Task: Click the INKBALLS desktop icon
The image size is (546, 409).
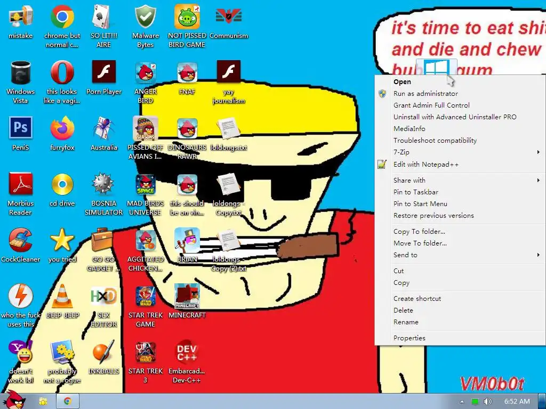Action: (103, 352)
